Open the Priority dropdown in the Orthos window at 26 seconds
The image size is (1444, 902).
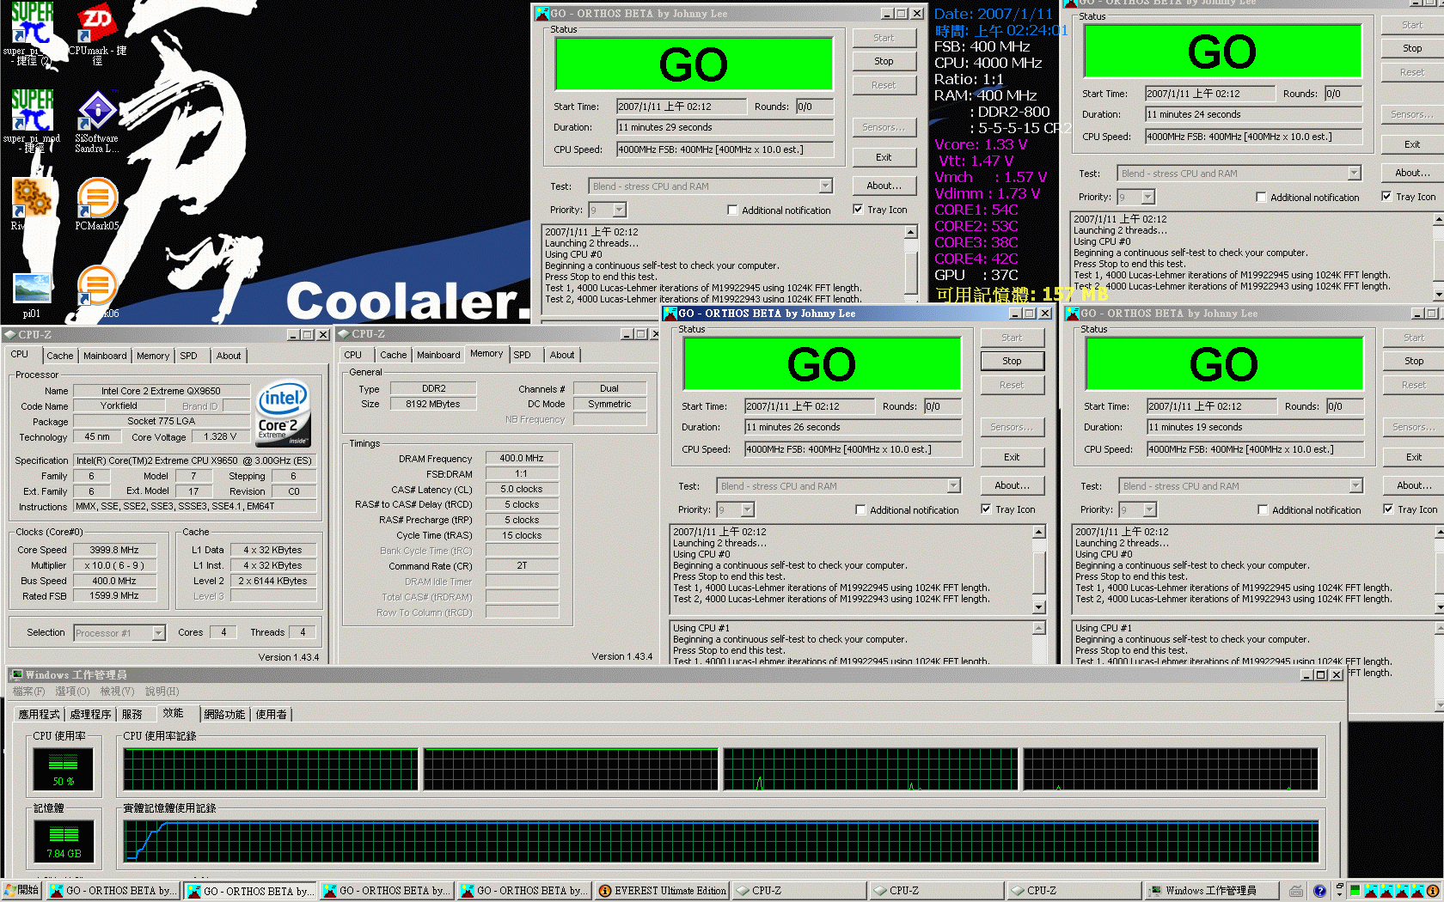[748, 509]
